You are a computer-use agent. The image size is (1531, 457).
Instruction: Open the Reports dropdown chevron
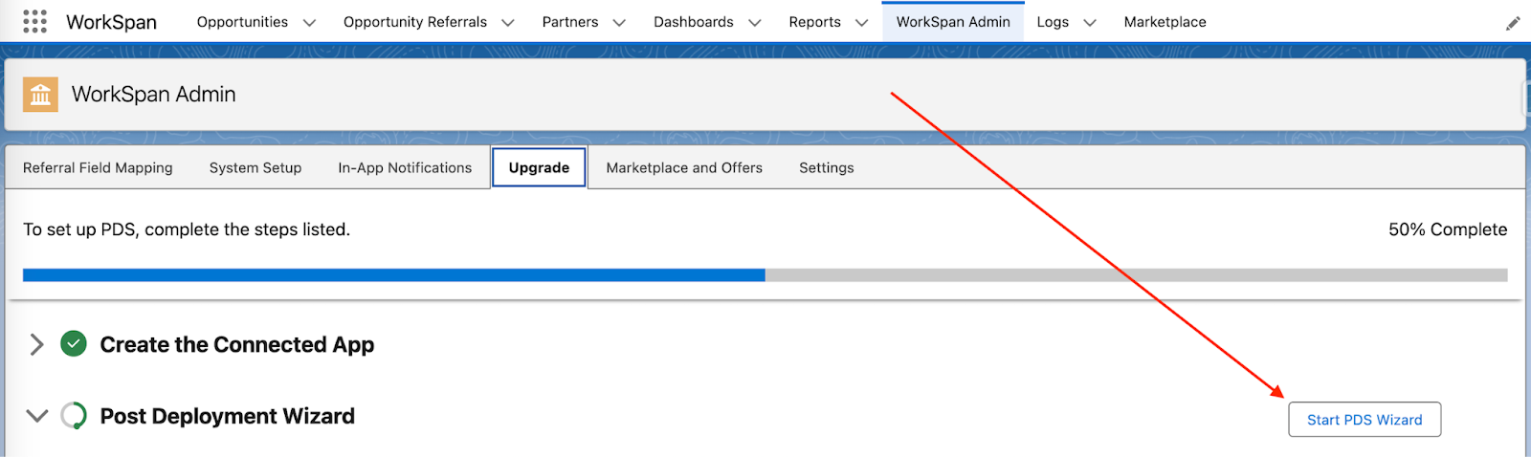[x=861, y=23]
